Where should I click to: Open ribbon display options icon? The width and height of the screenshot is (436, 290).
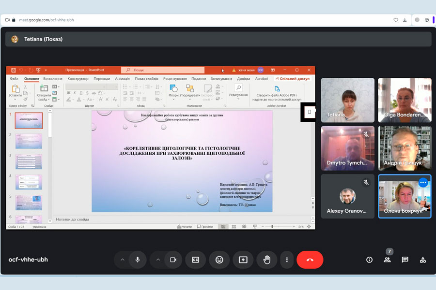pos(272,70)
